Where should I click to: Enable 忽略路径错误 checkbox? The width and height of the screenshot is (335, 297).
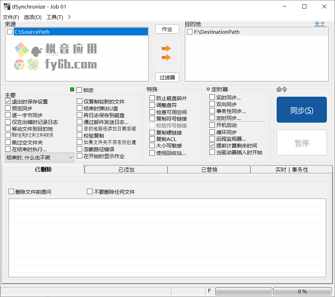tap(79, 149)
